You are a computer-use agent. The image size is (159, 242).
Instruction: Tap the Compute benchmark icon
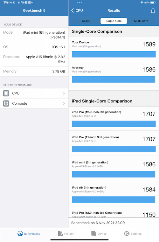6,103
